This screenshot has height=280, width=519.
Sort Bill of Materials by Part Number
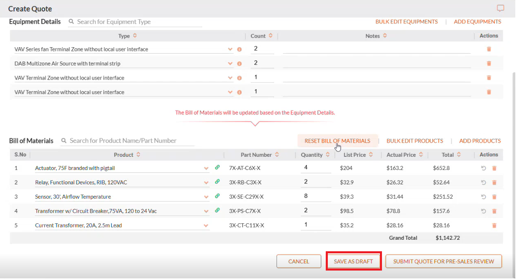(x=277, y=155)
